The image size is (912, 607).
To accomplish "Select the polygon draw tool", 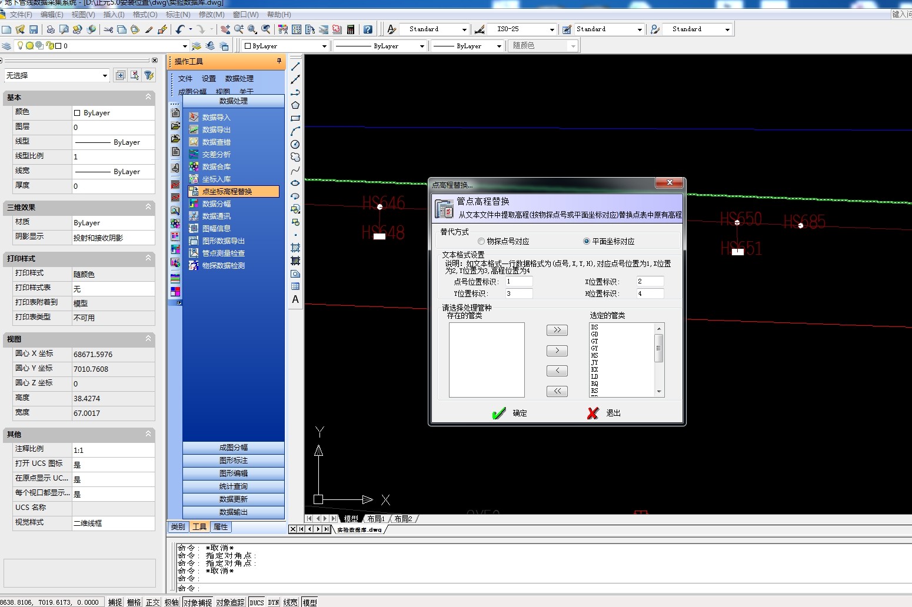I will 295,105.
